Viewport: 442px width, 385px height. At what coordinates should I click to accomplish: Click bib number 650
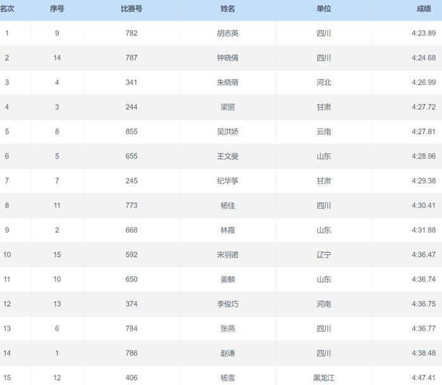pos(131,279)
